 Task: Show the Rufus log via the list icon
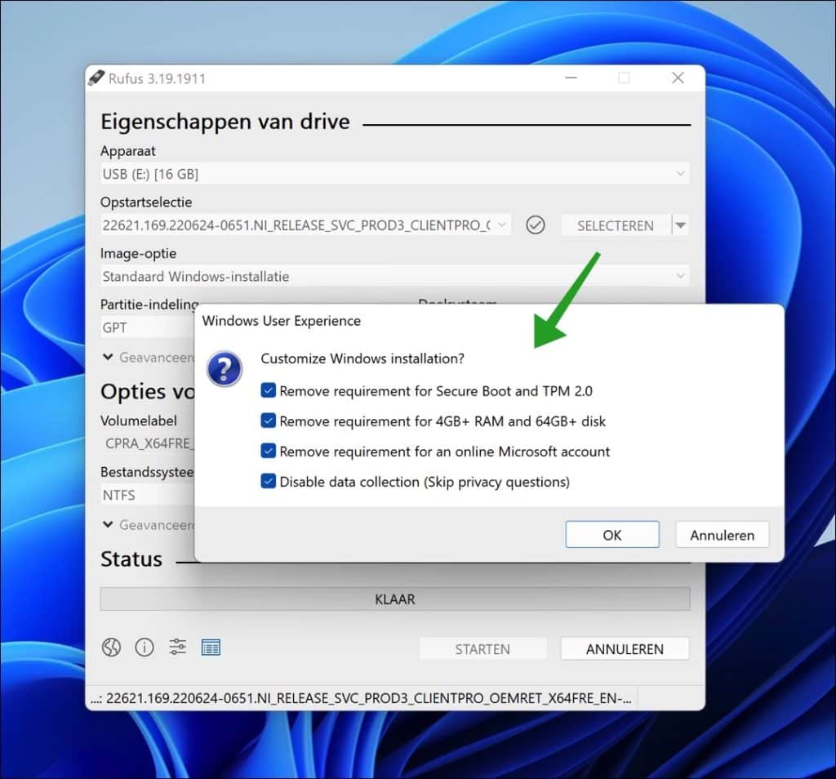click(211, 647)
